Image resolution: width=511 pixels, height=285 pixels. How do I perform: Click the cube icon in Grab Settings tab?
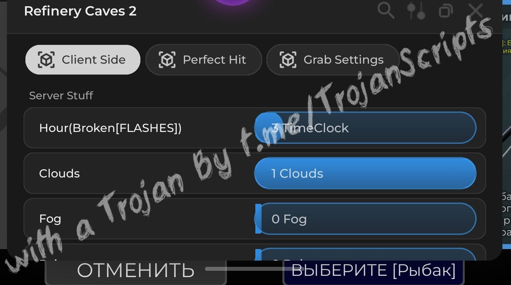(288, 60)
